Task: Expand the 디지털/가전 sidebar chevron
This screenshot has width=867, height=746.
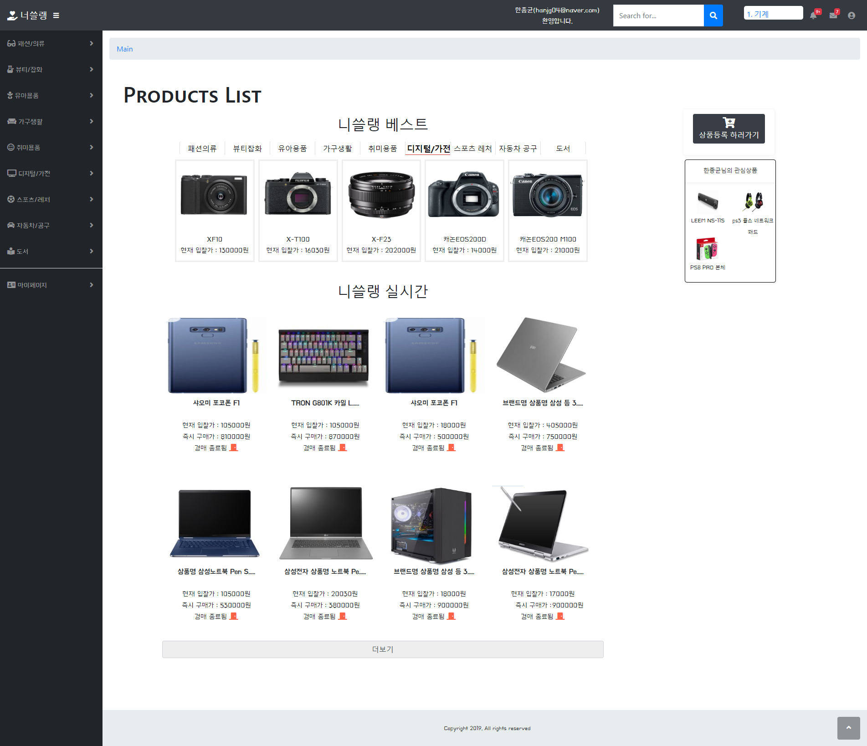Action: [91, 173]
